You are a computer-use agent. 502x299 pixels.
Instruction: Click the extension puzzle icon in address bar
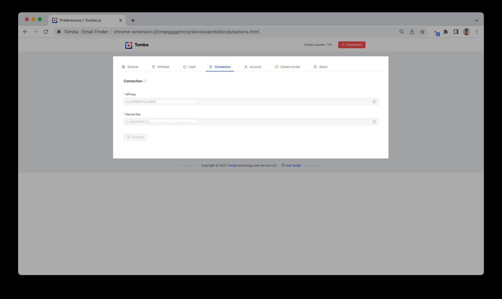click(x=59, y=32)
